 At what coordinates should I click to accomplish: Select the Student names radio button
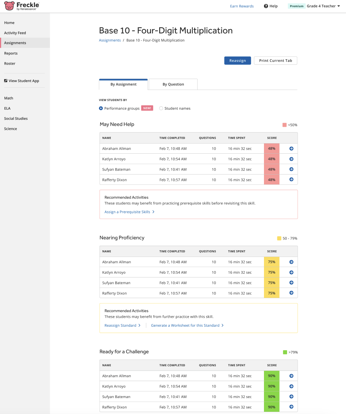161,108
